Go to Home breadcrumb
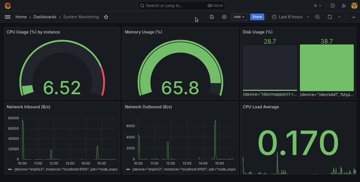This screenshot has height=182, width=360. [21, 17]
